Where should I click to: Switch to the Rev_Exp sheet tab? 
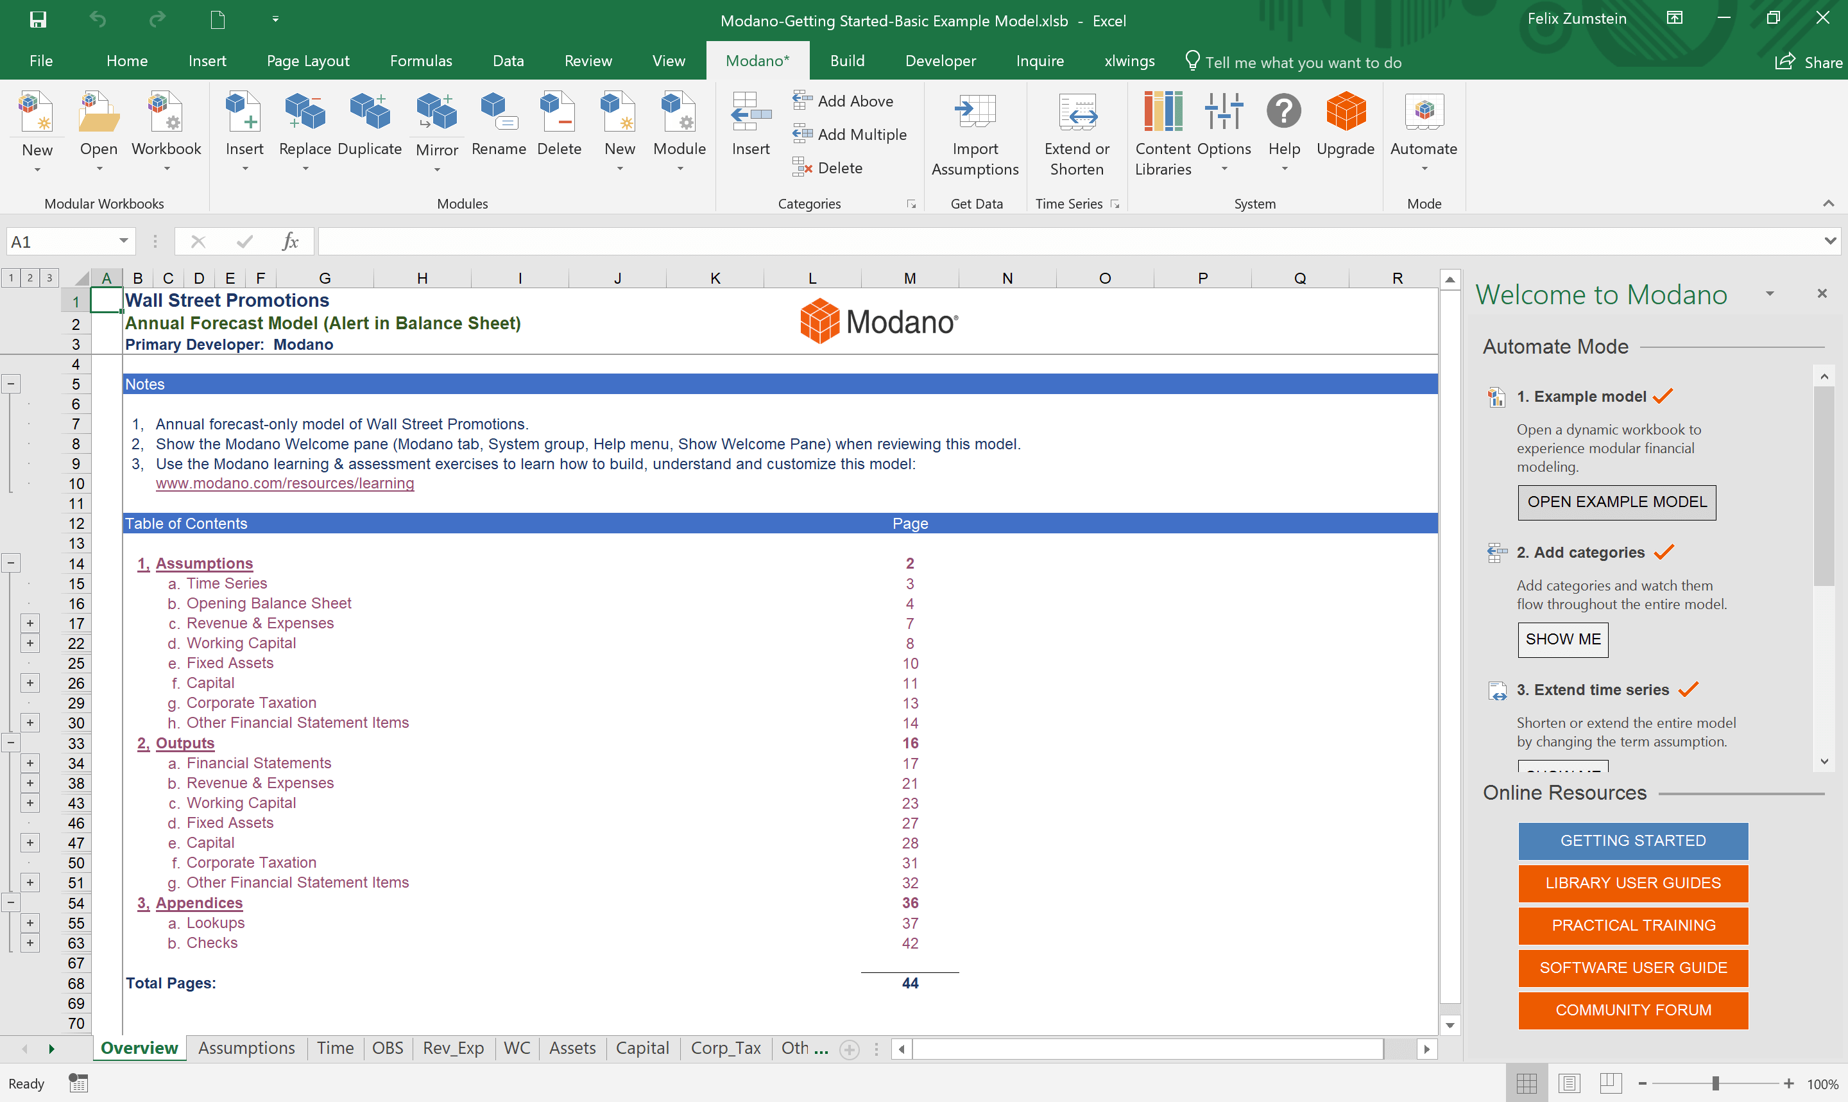click(x=453, y=1048)
